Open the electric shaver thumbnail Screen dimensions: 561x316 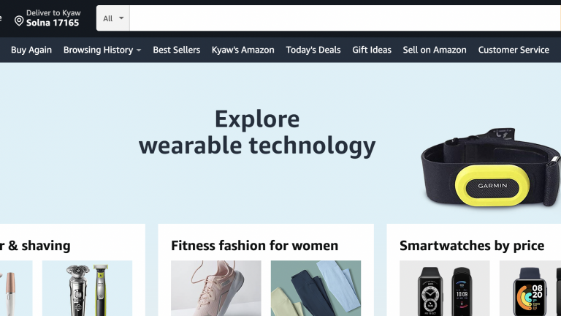click(88, 288)
